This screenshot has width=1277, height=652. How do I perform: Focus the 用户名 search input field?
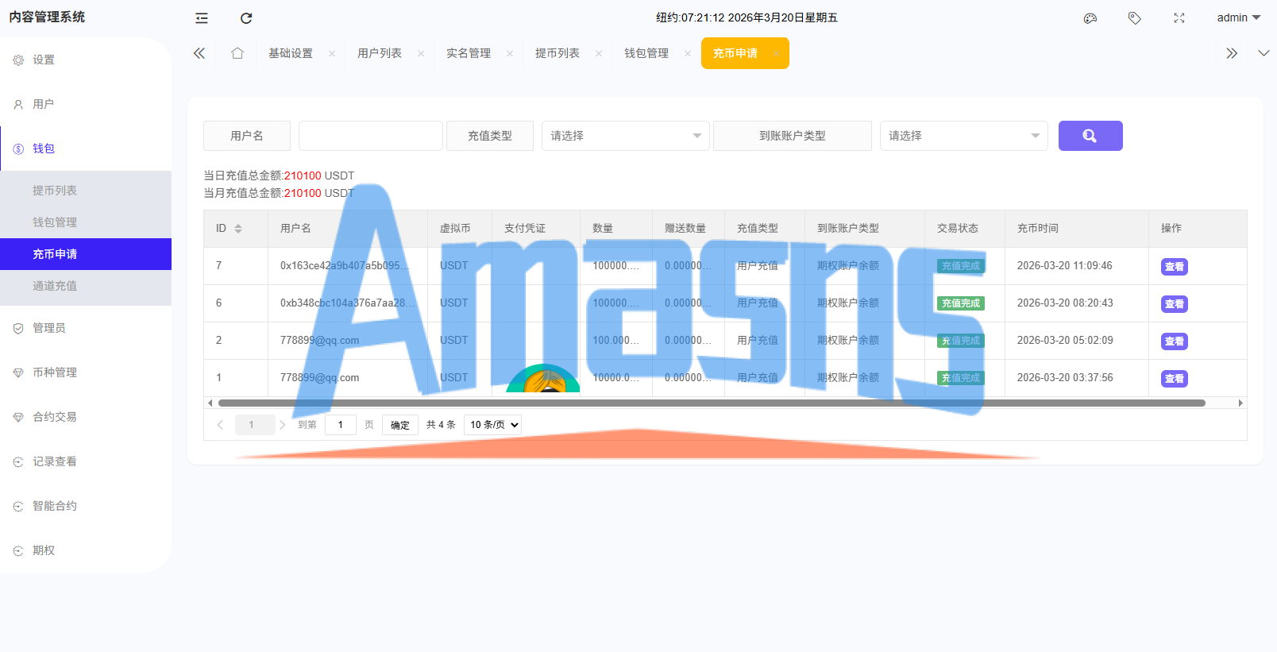(371, 136)
